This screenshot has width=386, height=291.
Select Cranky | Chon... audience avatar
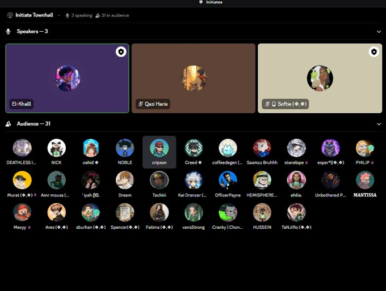[228, 213]
